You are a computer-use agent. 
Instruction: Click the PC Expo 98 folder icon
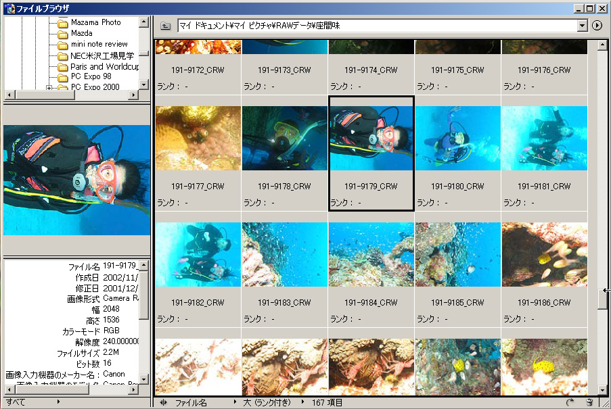coord(63,76)
